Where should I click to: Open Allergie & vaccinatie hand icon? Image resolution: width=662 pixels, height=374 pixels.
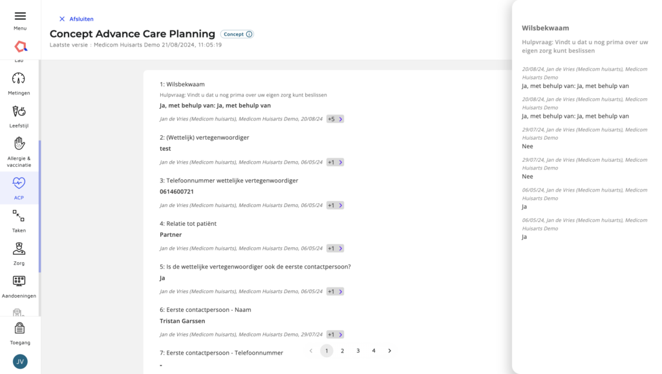pyautogui.click(x=19, y=144)
